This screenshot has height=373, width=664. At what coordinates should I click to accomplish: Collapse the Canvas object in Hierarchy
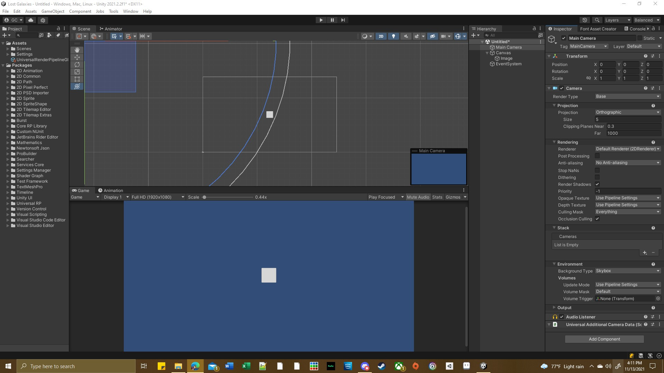487,53
